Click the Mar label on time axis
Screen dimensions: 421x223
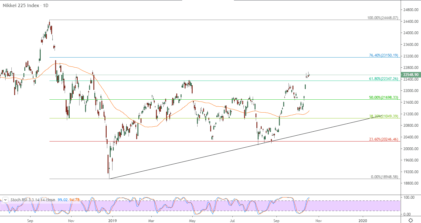(151, 220)
